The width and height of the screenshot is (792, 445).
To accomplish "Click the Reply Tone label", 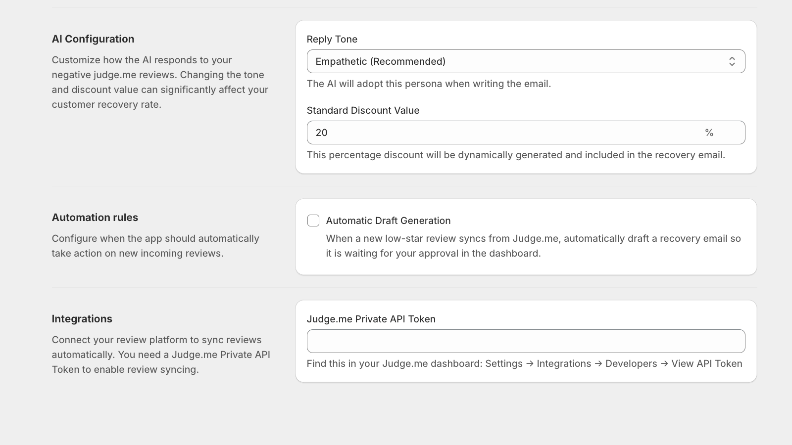I will pyautogui.click(x=332, y=39).
